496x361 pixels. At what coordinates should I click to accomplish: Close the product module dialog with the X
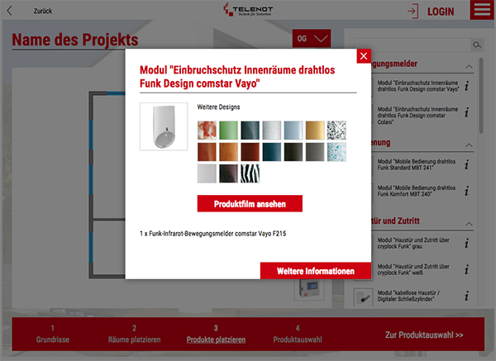coord(364,56)
